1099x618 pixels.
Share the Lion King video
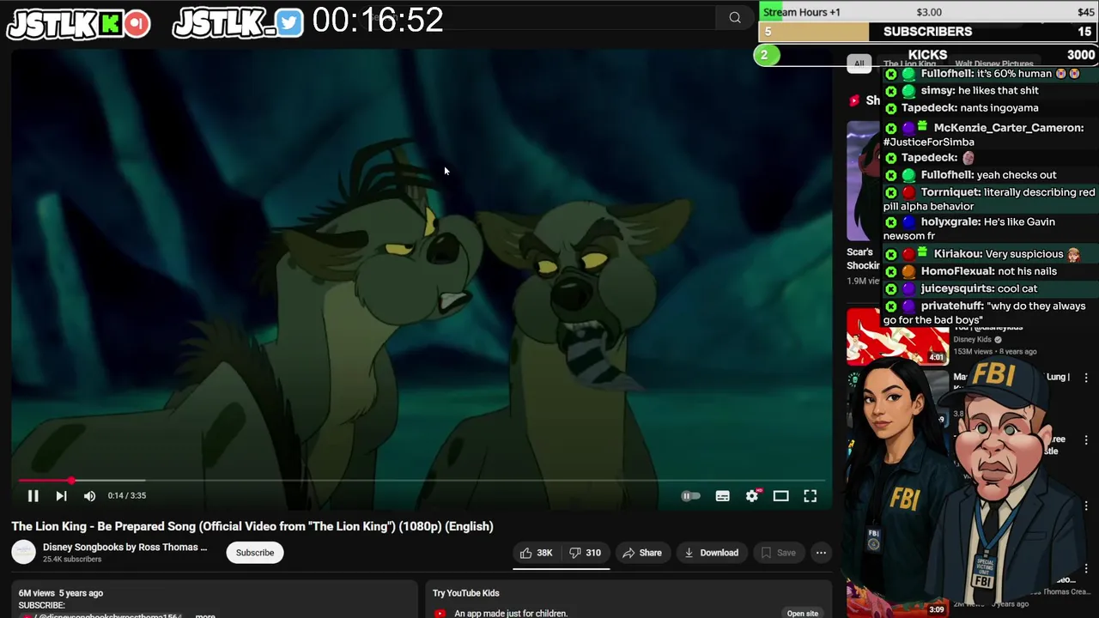tap(642, 553)
